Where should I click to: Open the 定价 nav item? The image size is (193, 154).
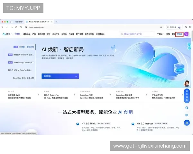(49, 34)
